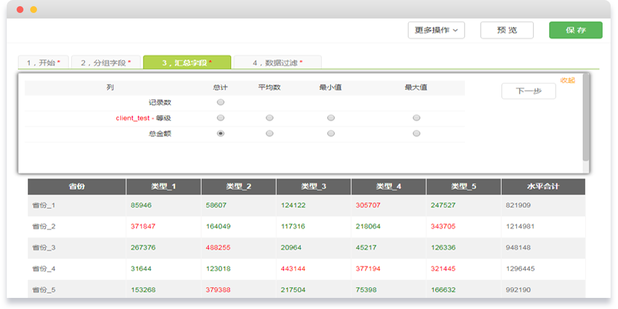This screenshot has height=309, width=618.
Task: Click the 预览 preview button
Action: (506, 30)
